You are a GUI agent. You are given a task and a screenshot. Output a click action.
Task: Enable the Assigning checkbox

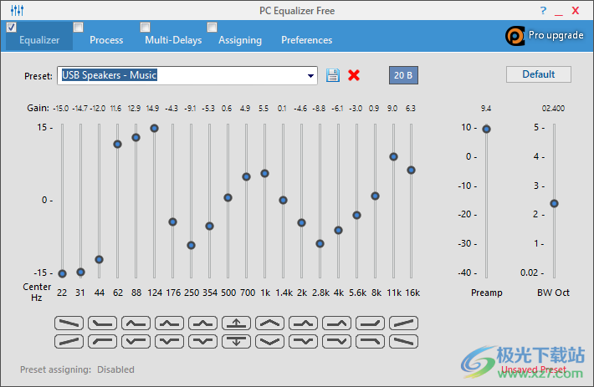(x=213, y=28)
